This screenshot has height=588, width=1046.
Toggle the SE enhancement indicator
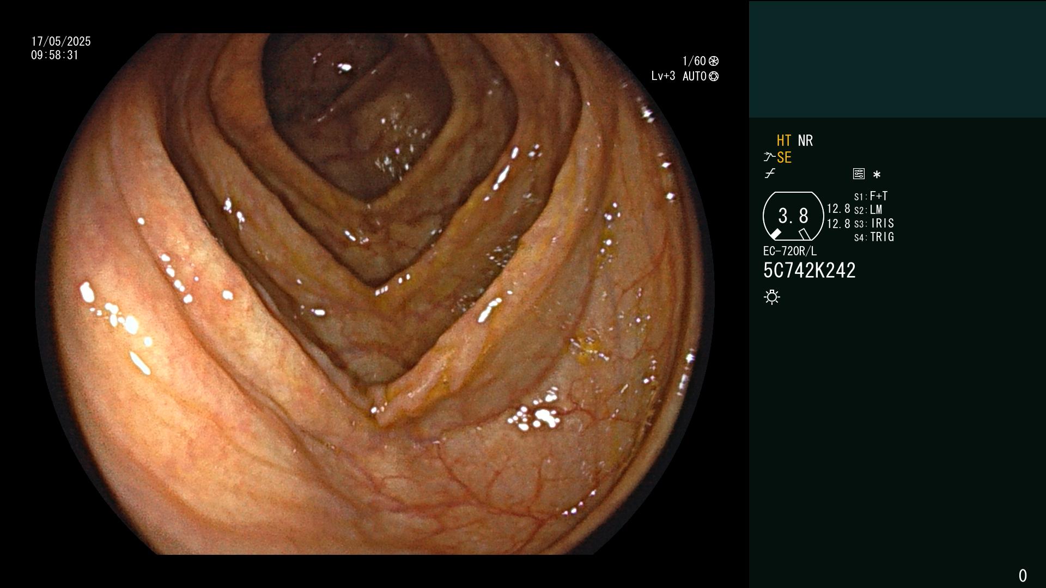point(784,157)
